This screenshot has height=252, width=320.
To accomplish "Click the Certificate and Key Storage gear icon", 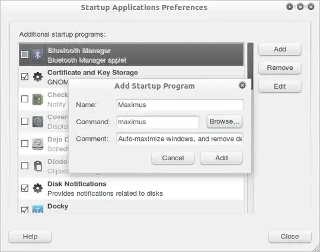I will 38,77.
